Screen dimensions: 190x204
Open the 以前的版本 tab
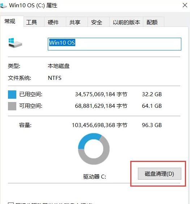click(x=126, y=22)
